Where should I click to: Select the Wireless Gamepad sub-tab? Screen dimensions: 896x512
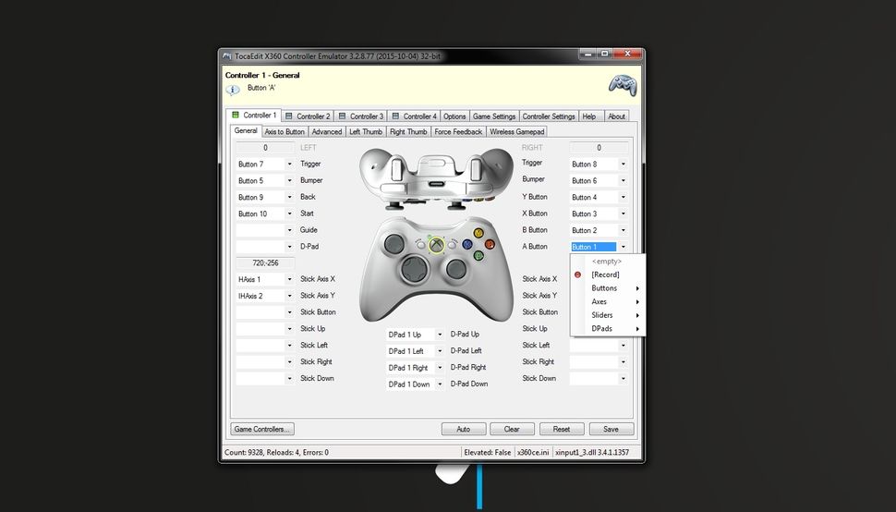coord(517,131)
